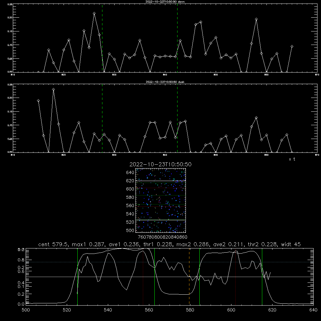Click the bottom plot x-axis label 600

[231, 310]
